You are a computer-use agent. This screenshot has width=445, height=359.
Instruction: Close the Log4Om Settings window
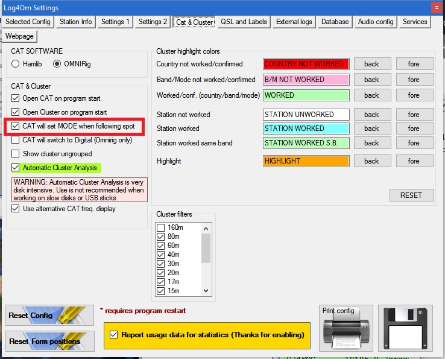click(437, 8)
